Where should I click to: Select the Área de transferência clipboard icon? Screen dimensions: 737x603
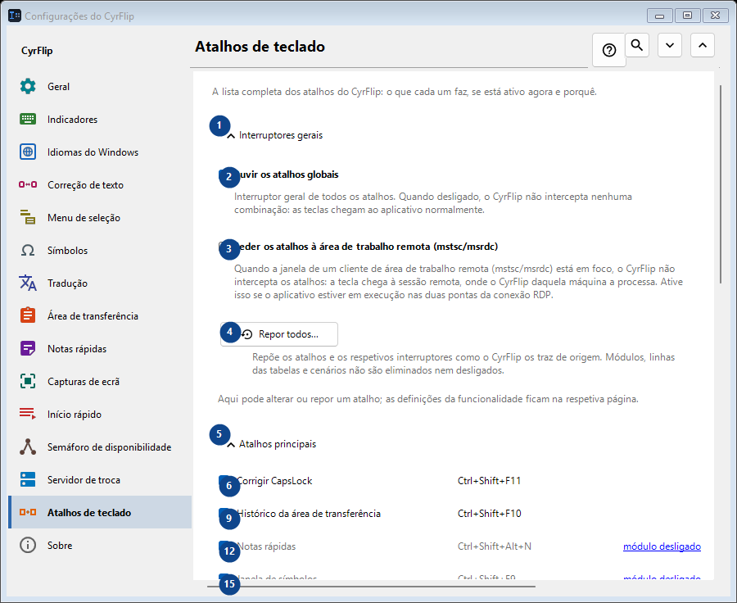pos(28,315)
